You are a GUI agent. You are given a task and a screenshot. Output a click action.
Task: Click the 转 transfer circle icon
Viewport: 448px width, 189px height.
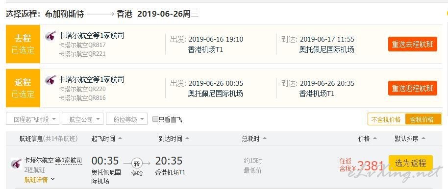pyautogui.click(x=137, y=164)
